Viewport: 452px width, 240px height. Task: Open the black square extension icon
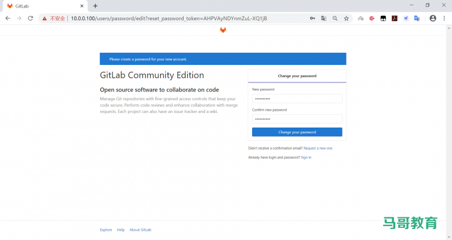(383, 19)
